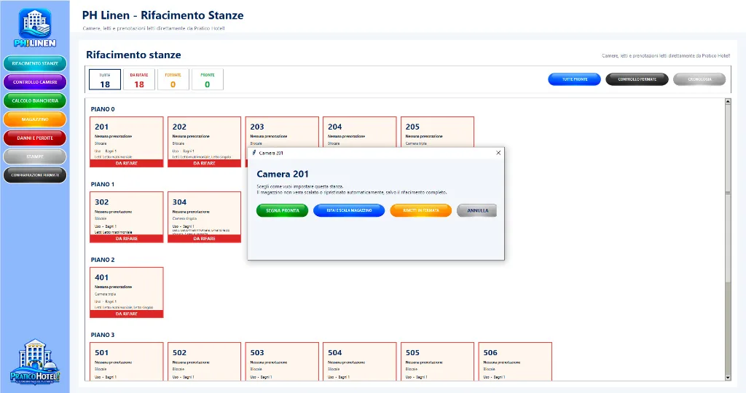Filter rooms by Pronte
The image size is (746, 393).
[208, 79]
